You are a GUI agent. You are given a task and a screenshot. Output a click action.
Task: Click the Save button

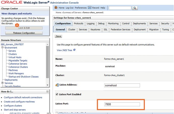[x=58, y=36]
